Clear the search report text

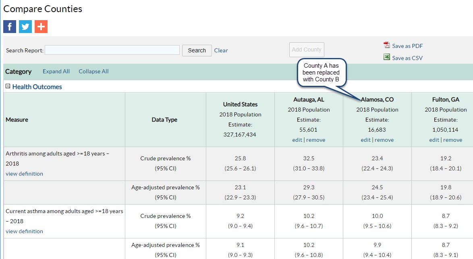(221, 50)
